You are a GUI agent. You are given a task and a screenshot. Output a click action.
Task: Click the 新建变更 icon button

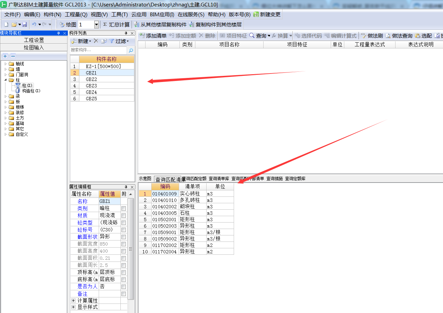tap(267, 15)
